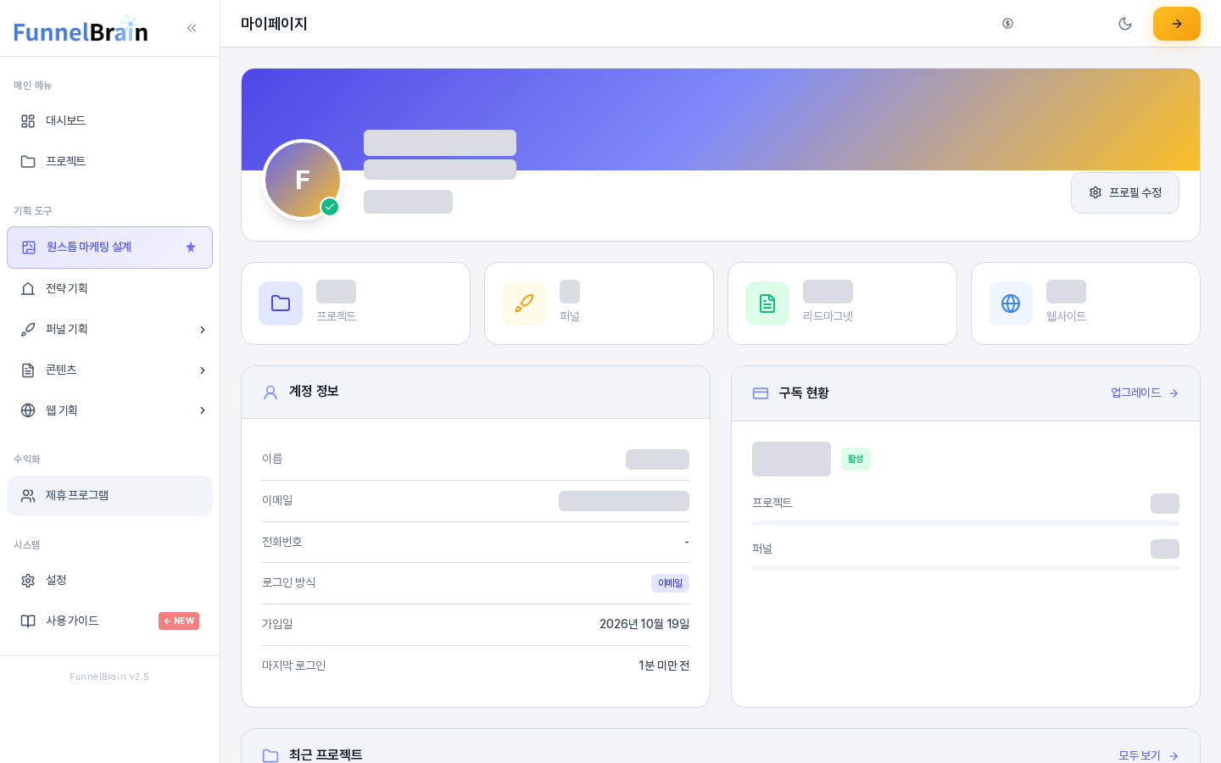Click the star icon on 원스톱 마케팅 설계
Screen dimensions: 1221x763
(191, 248)
